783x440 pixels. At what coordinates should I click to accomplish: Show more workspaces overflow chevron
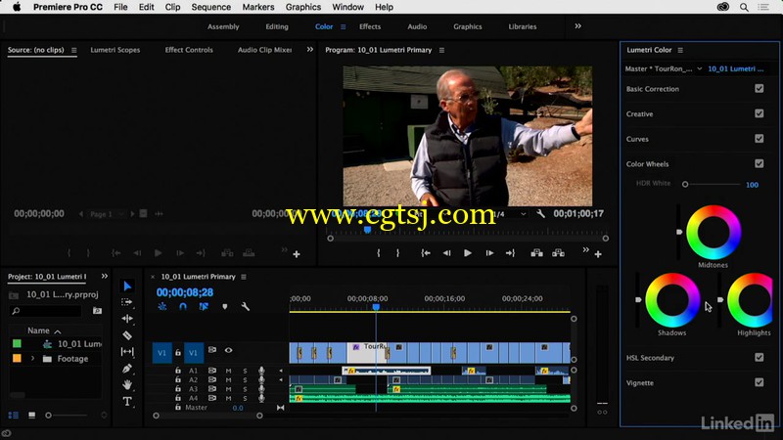[577, 26]
